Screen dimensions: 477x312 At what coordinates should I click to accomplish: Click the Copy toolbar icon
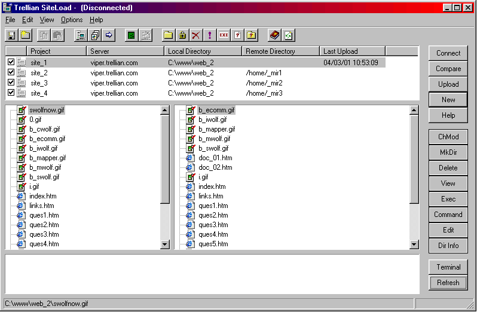point(44,35)
